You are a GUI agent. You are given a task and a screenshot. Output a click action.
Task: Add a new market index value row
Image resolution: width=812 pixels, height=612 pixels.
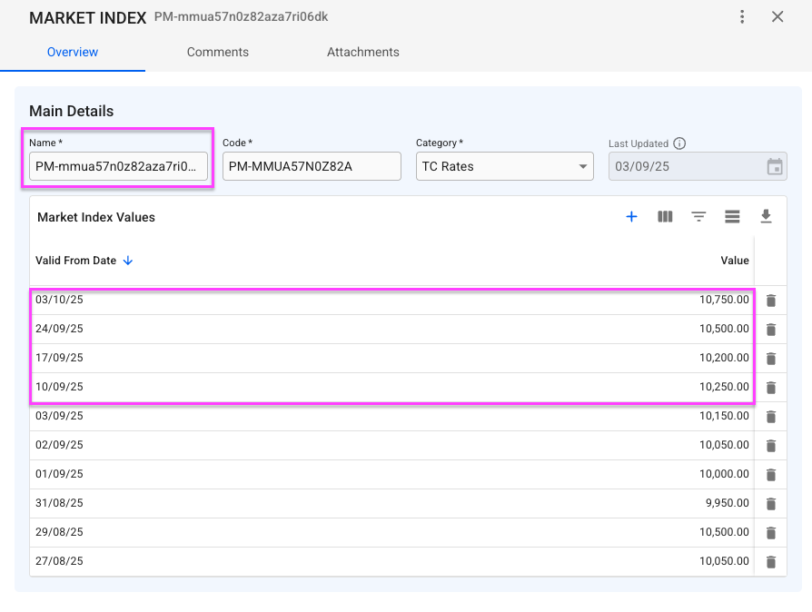point(632,217)
